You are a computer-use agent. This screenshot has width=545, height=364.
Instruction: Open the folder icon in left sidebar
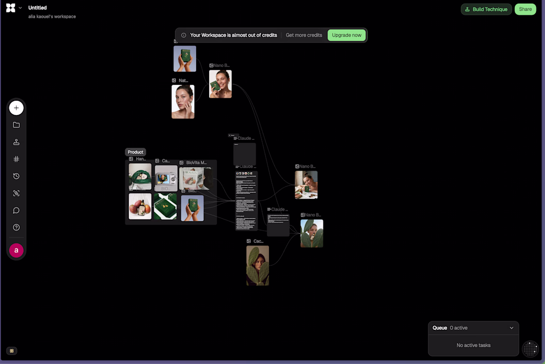tap(16, 125)
